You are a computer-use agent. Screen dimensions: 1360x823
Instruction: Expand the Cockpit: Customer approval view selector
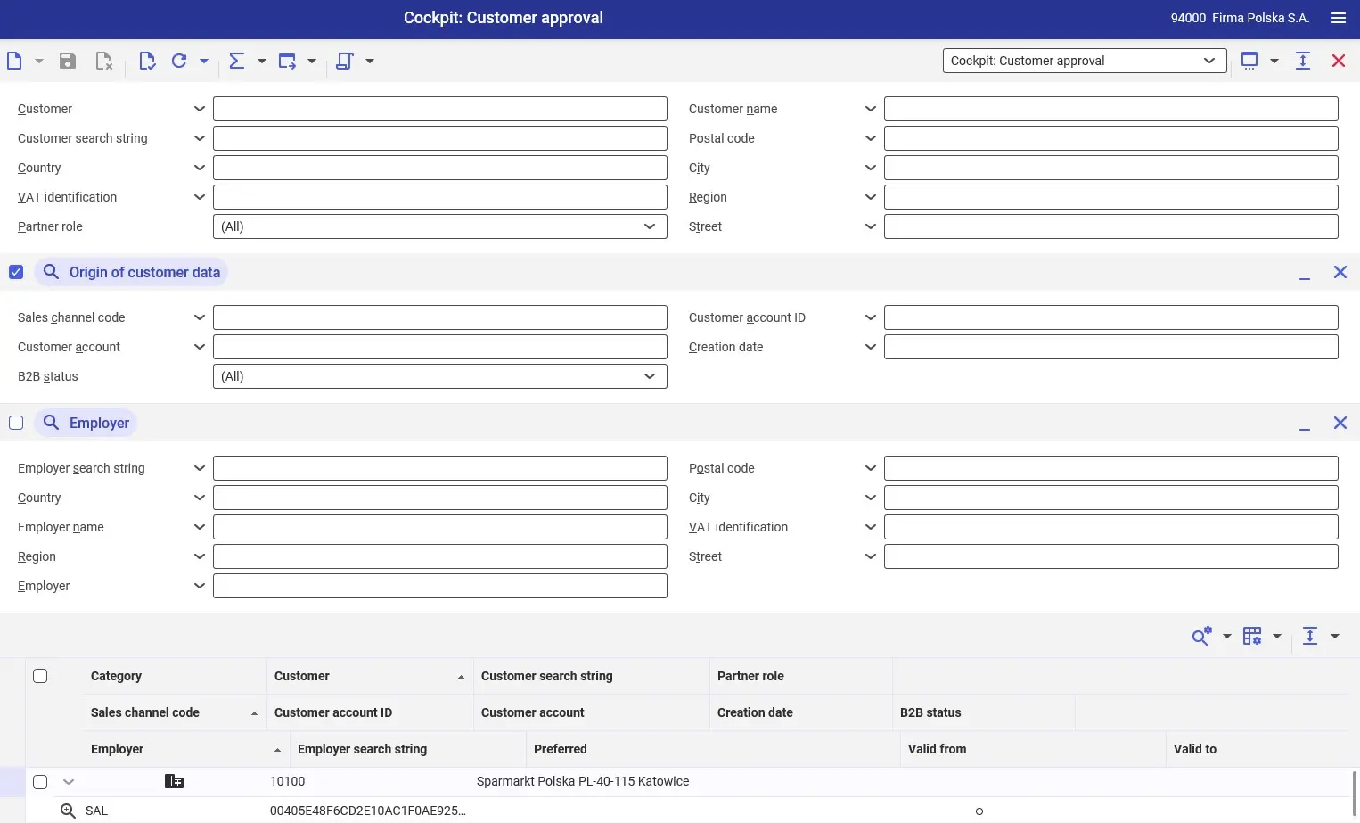pyautogui.click(x=1085, y=61)
